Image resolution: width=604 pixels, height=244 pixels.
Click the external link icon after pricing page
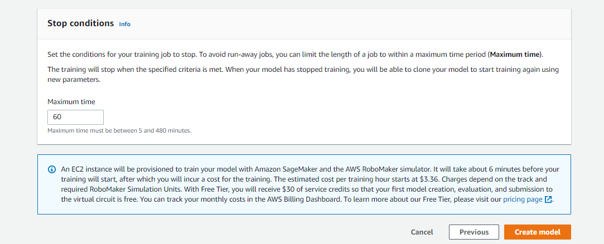tap(549, 199)
